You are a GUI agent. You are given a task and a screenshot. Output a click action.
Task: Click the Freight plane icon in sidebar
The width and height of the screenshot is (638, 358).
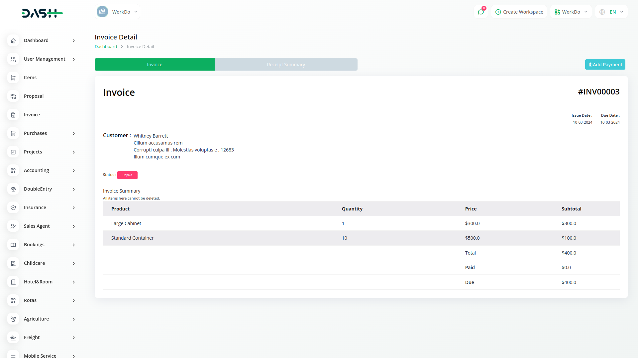tap(13, 337)
